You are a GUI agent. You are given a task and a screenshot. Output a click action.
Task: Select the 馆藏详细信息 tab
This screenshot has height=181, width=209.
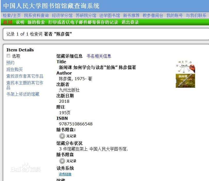(69, 56)
